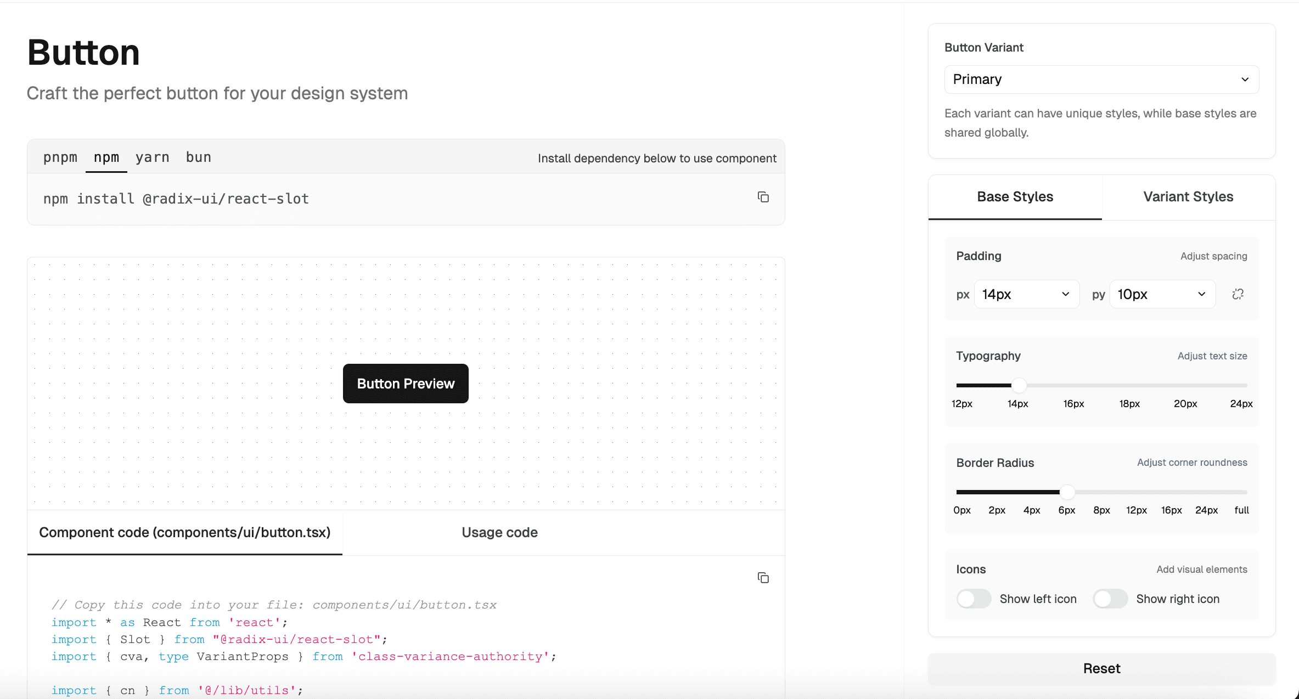Click the link padding values icon
The width and height of the screenshot is (1299, 699).
pyautogui.click(x=1238, y=294)
